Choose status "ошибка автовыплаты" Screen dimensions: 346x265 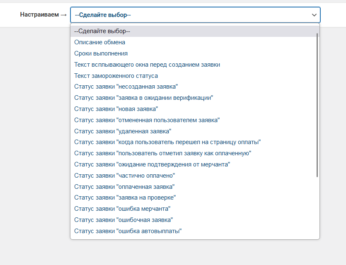[x=128, y=231]
